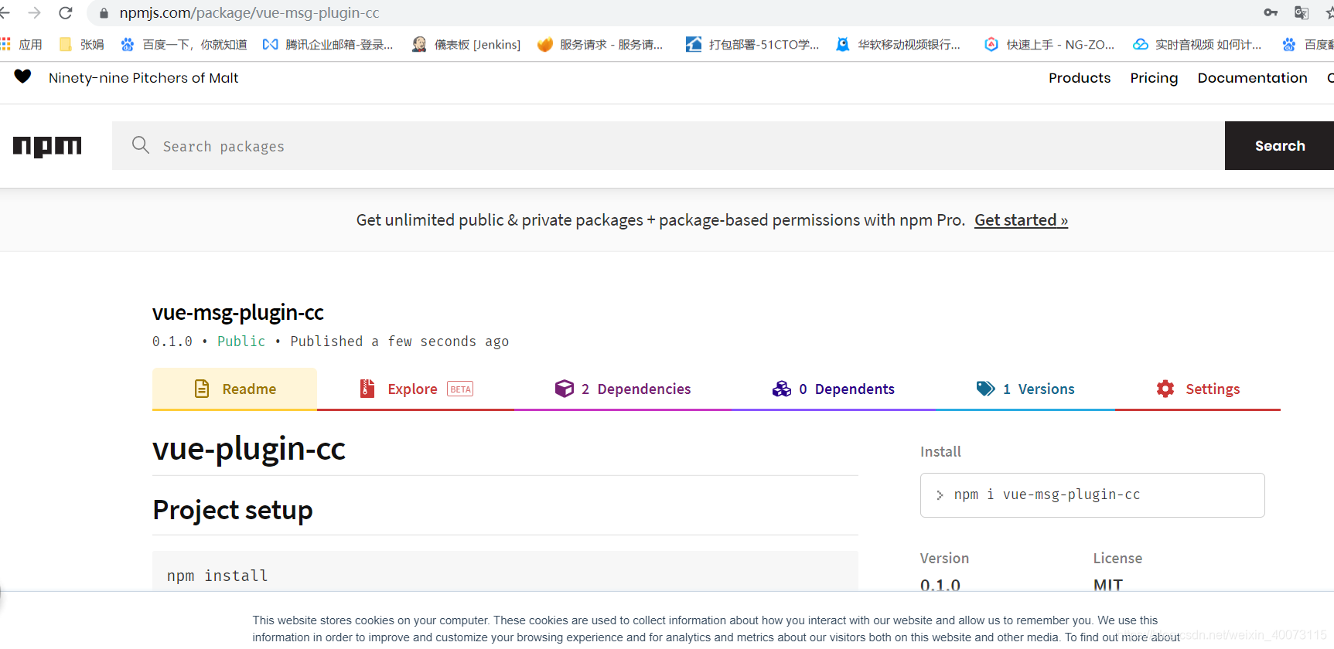Focus the Search packages input field

click(x=668, y=146)
